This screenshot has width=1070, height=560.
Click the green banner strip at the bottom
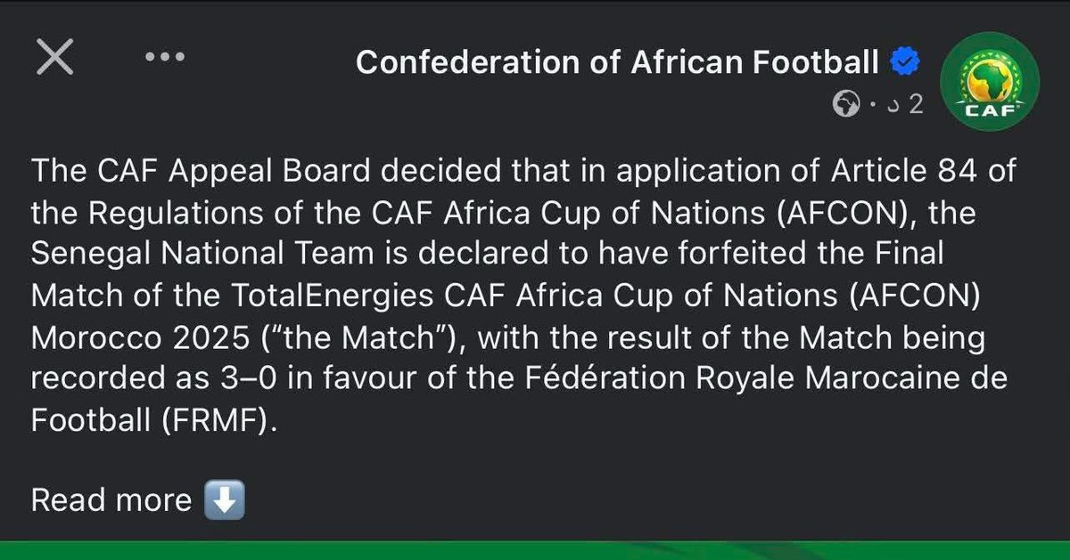(535, 551)
